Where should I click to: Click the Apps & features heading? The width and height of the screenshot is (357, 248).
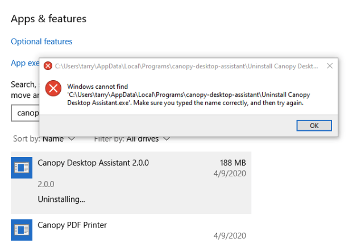pyautogui.click(x=48, y=19)
